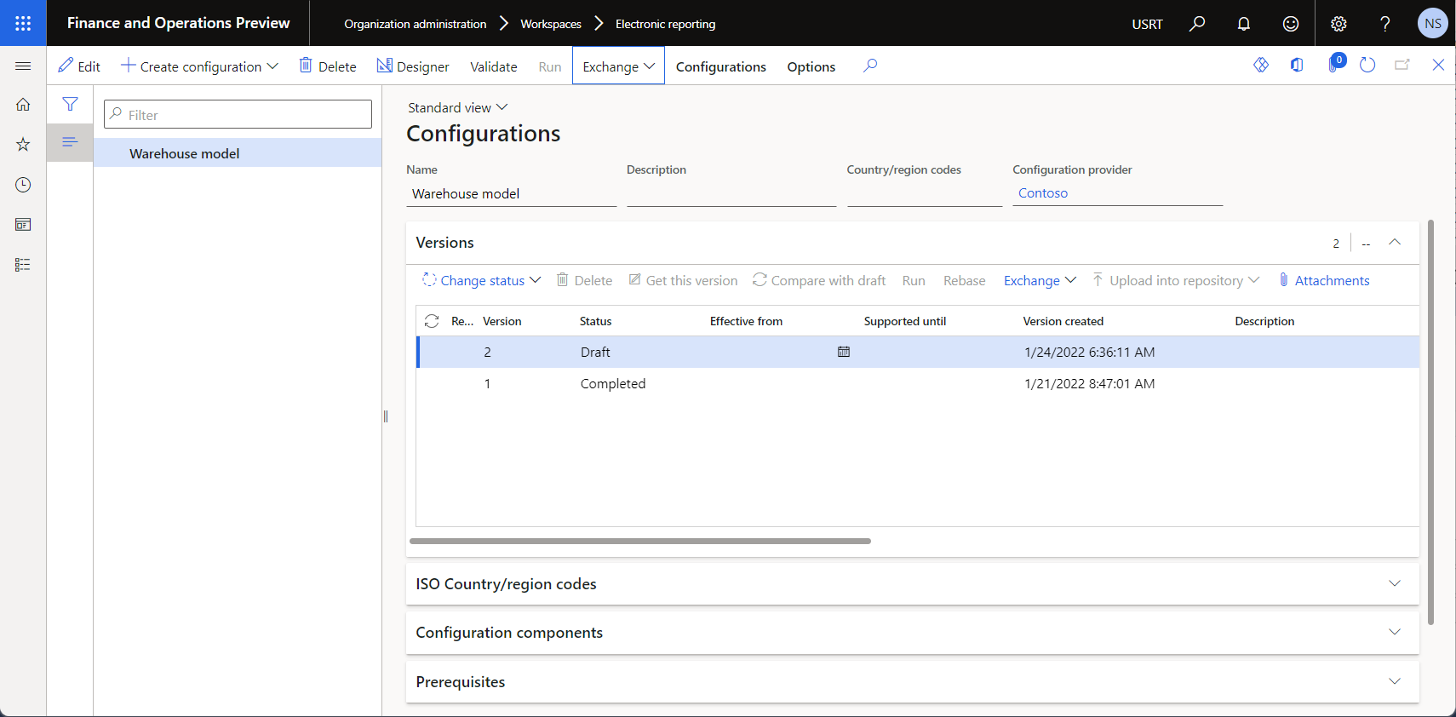The height and width of the screenshot is (717, 1456).
Task: Open Recent clock icon in sidebar
Action: click(x=23, y=185)
